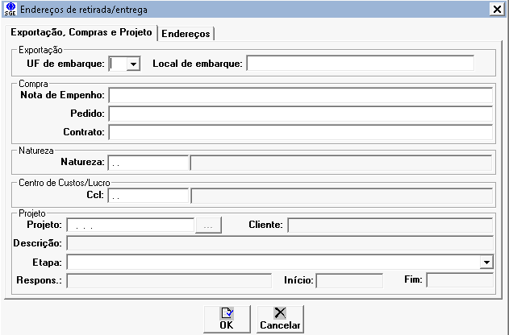Click the Cliente field in Projeto group
This screenshot has height=335, width=509.
390,225
